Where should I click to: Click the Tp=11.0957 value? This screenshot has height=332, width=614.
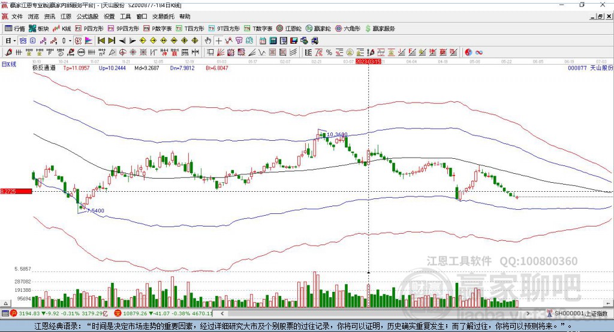[x=76, y=68]
